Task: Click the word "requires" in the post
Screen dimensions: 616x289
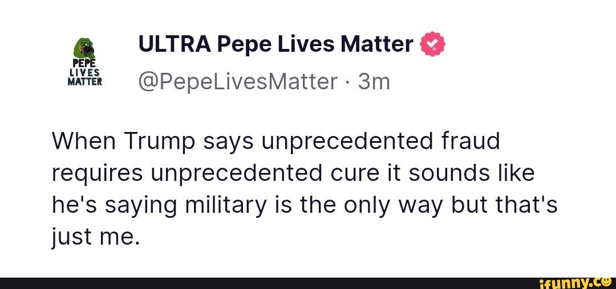Action: tap(96, 172)
